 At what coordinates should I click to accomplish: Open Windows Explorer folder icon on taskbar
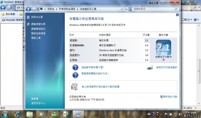pos(30,114)
